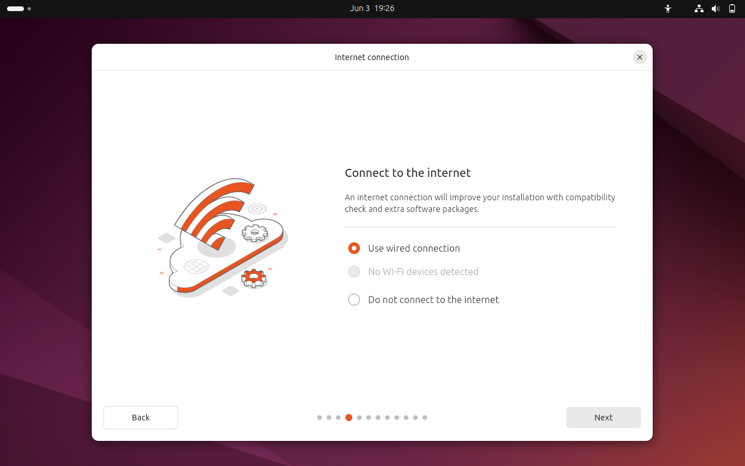
Task: Click the Activities workspace pill indicator
Action: (x=16, y=9)
